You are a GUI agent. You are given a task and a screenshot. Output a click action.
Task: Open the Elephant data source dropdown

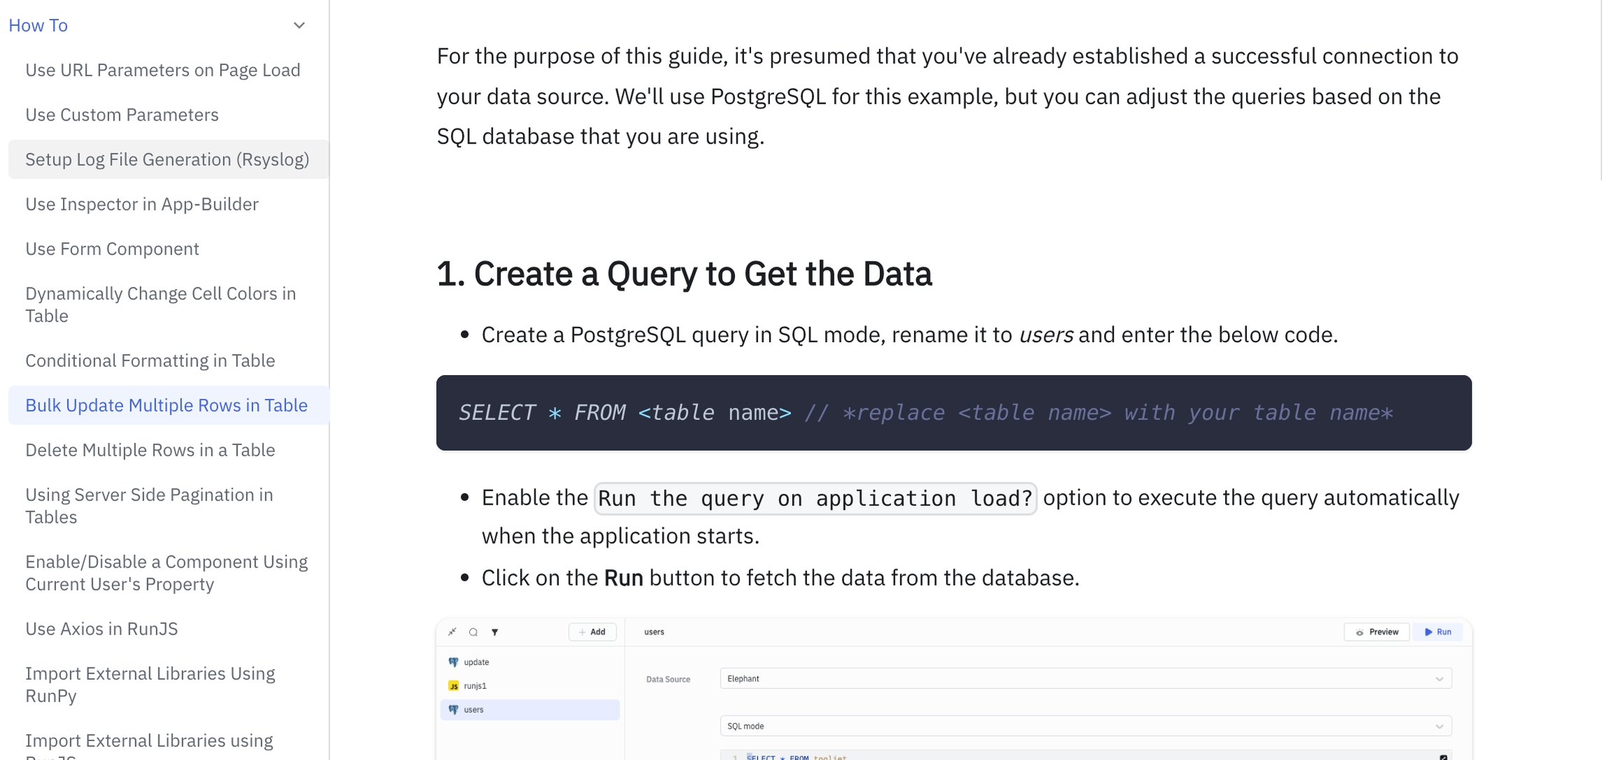pyautogui.click(x=1085, y=679)
